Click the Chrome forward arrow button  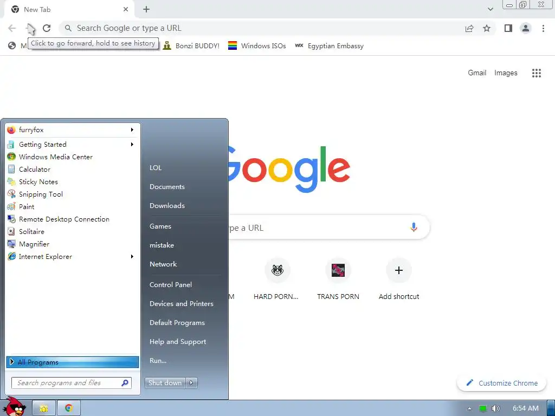pos(29,28)
